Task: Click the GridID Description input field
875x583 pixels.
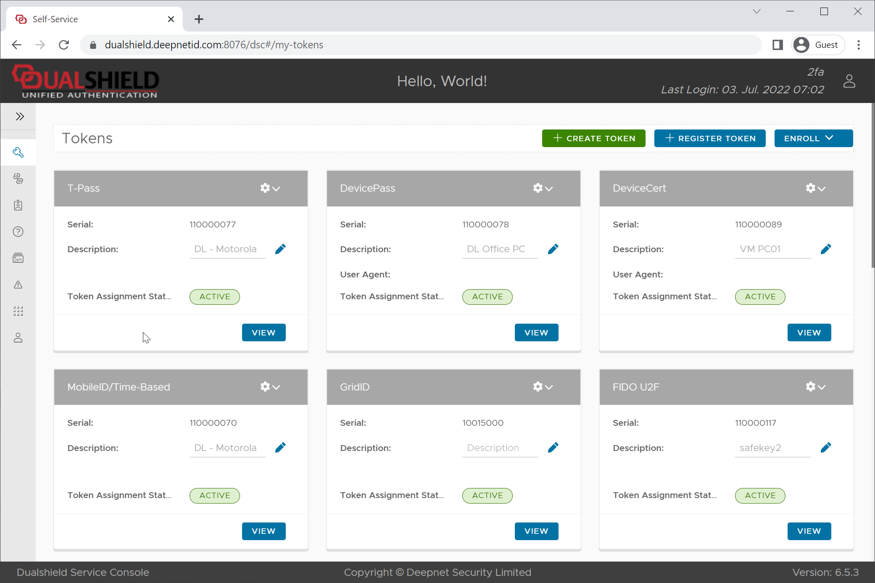Action: [500, 448]
